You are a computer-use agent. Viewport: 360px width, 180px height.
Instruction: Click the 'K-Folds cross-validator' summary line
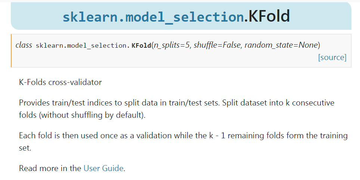(x=60, y=82)
